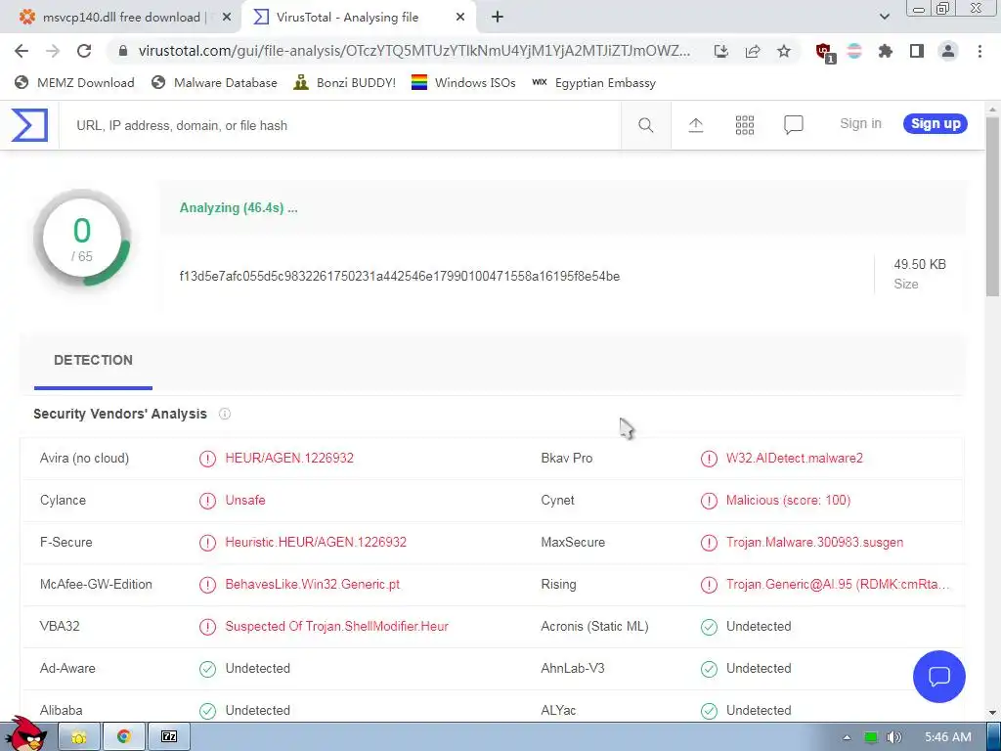Open the Chrome profile avatar
The width and height of the screenshot is (1001, 751).
click(948, 51)
